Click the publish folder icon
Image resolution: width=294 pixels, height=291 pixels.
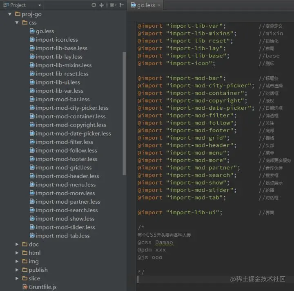pos(25,270)
